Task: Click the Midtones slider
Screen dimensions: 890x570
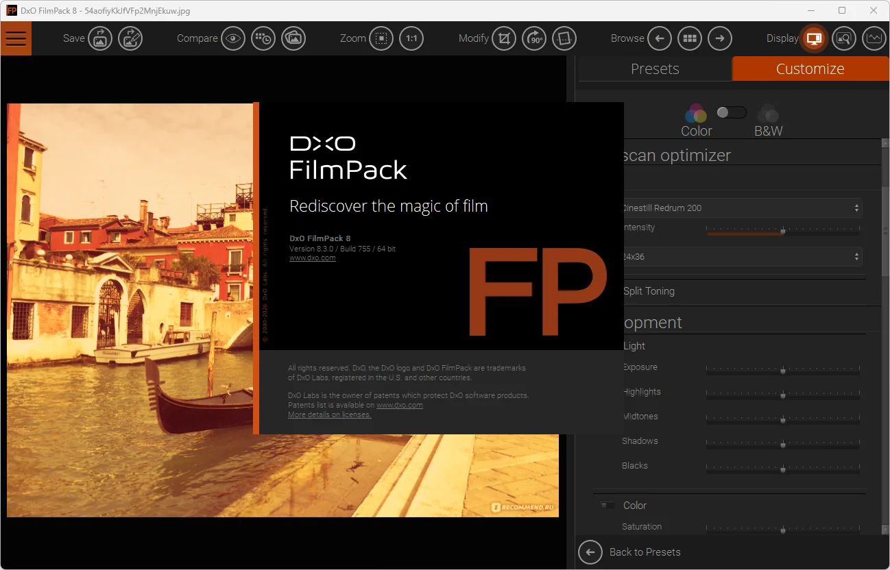Action: 783,420
